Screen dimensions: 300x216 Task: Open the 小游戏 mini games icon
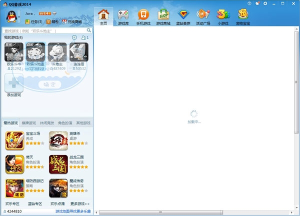(x=223, y=17)
